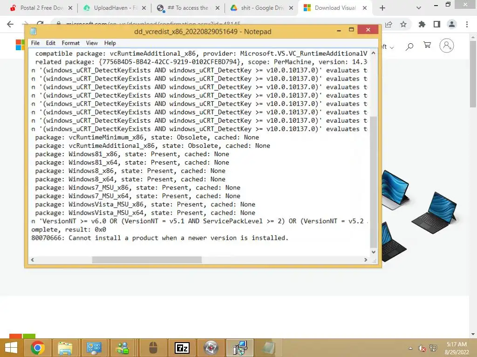Close the Notepad window
Image resolution: width=477 pixels, height=357 pixels.
pos(368,29)
